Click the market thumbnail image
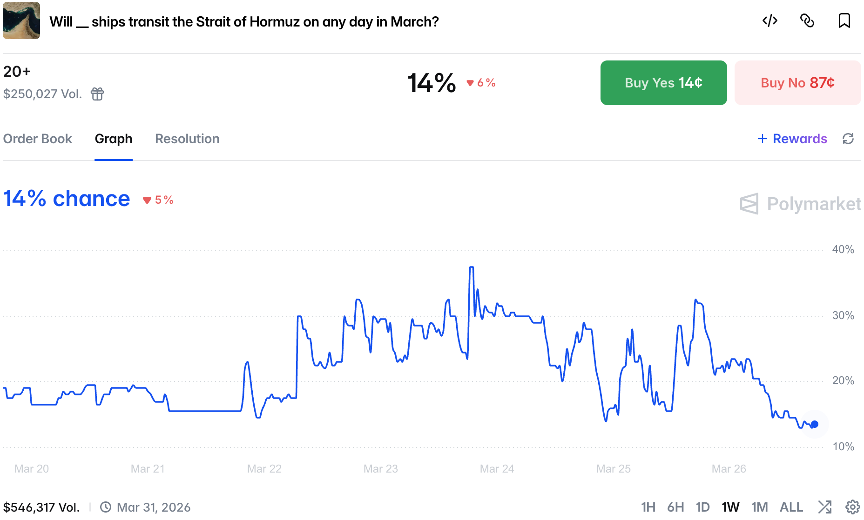 21,21
